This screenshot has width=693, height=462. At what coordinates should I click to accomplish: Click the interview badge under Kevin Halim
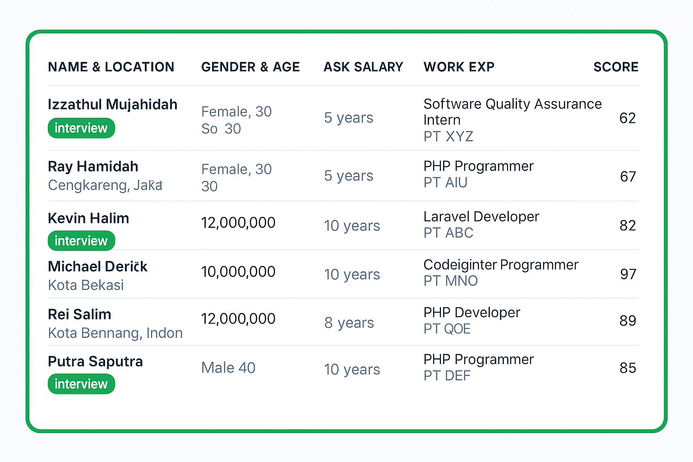coord(81,241)
